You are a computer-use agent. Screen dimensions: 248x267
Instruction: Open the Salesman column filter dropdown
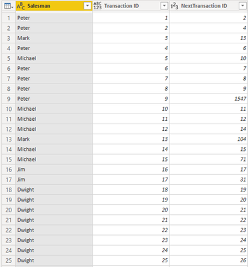87,6
